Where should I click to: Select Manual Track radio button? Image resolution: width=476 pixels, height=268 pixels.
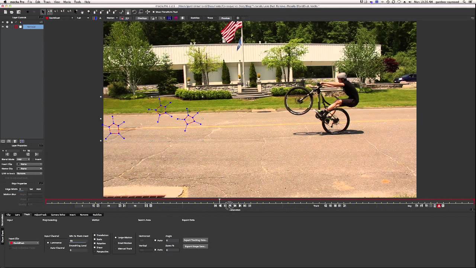pos(116,249)
